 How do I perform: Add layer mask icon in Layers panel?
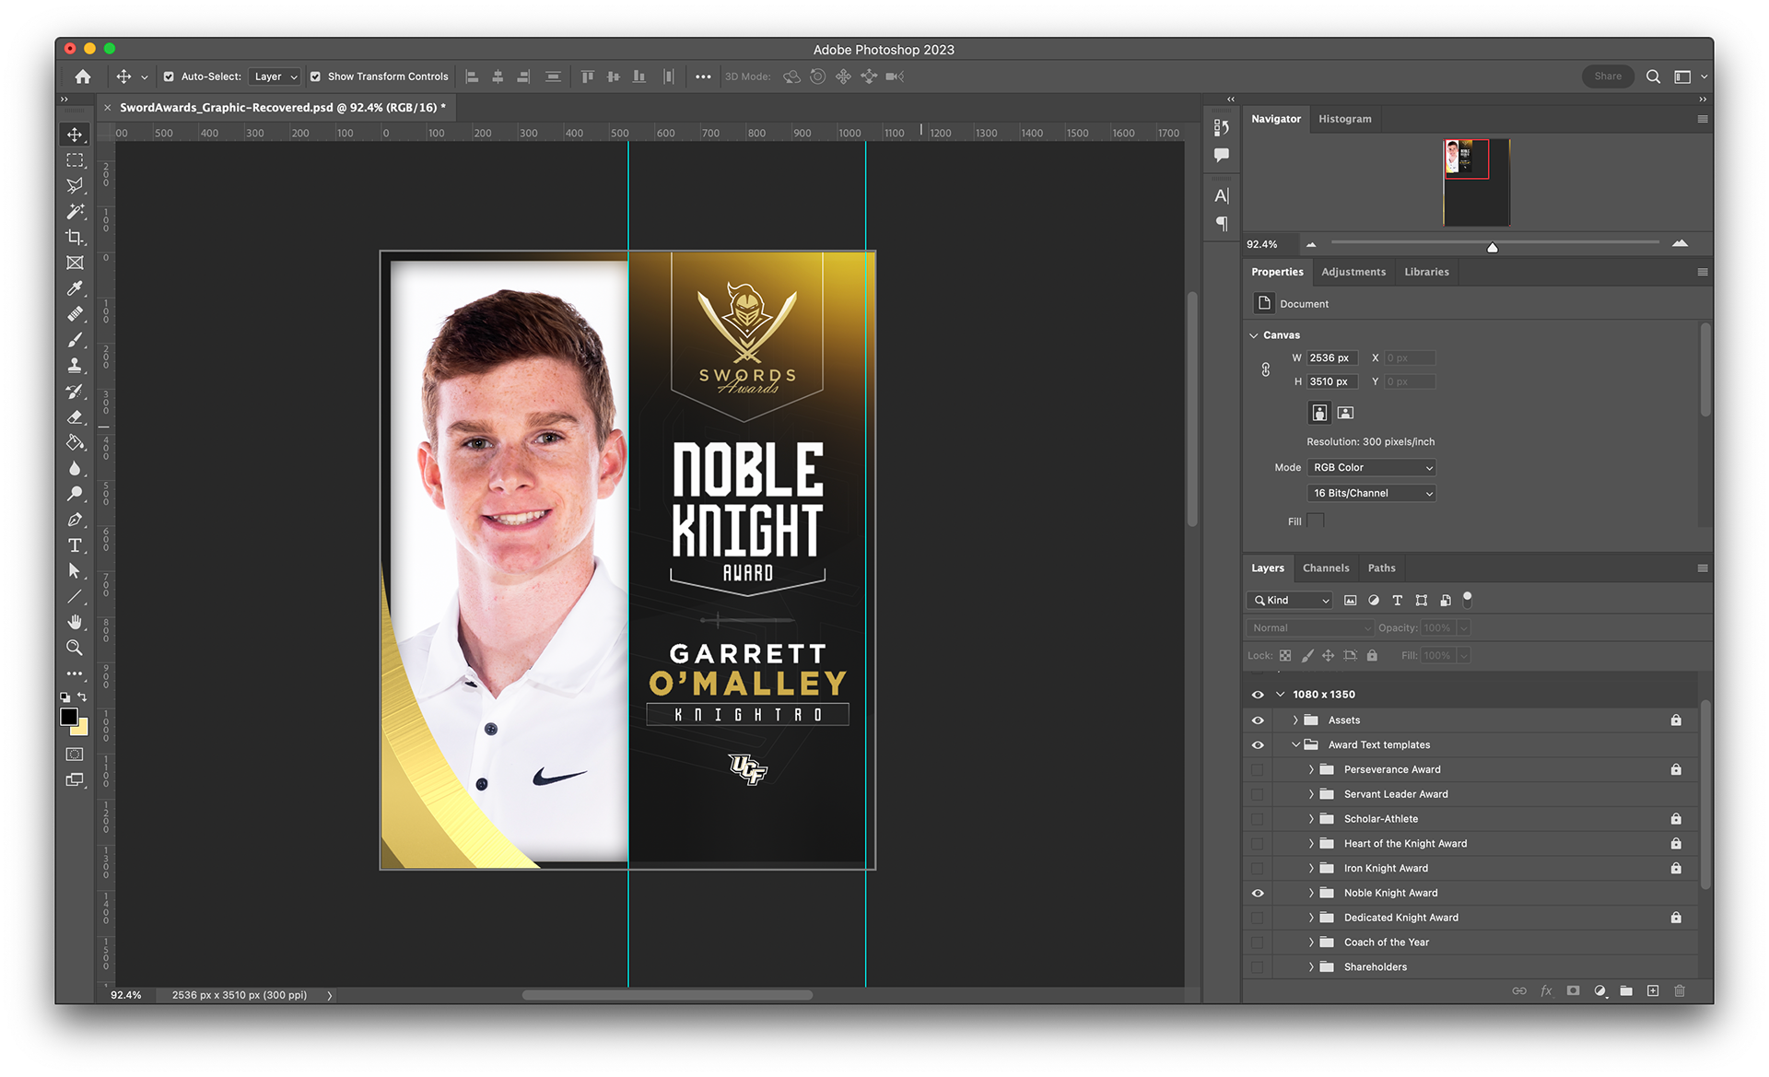pos(1573,991)
